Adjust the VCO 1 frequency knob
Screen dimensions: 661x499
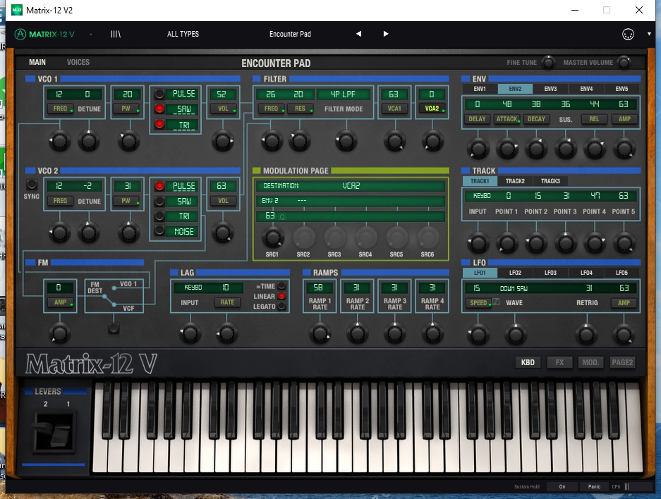59,141
